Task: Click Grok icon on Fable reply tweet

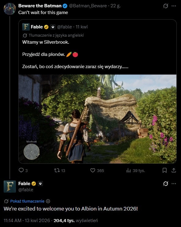Action: click(x=166, y=184)
